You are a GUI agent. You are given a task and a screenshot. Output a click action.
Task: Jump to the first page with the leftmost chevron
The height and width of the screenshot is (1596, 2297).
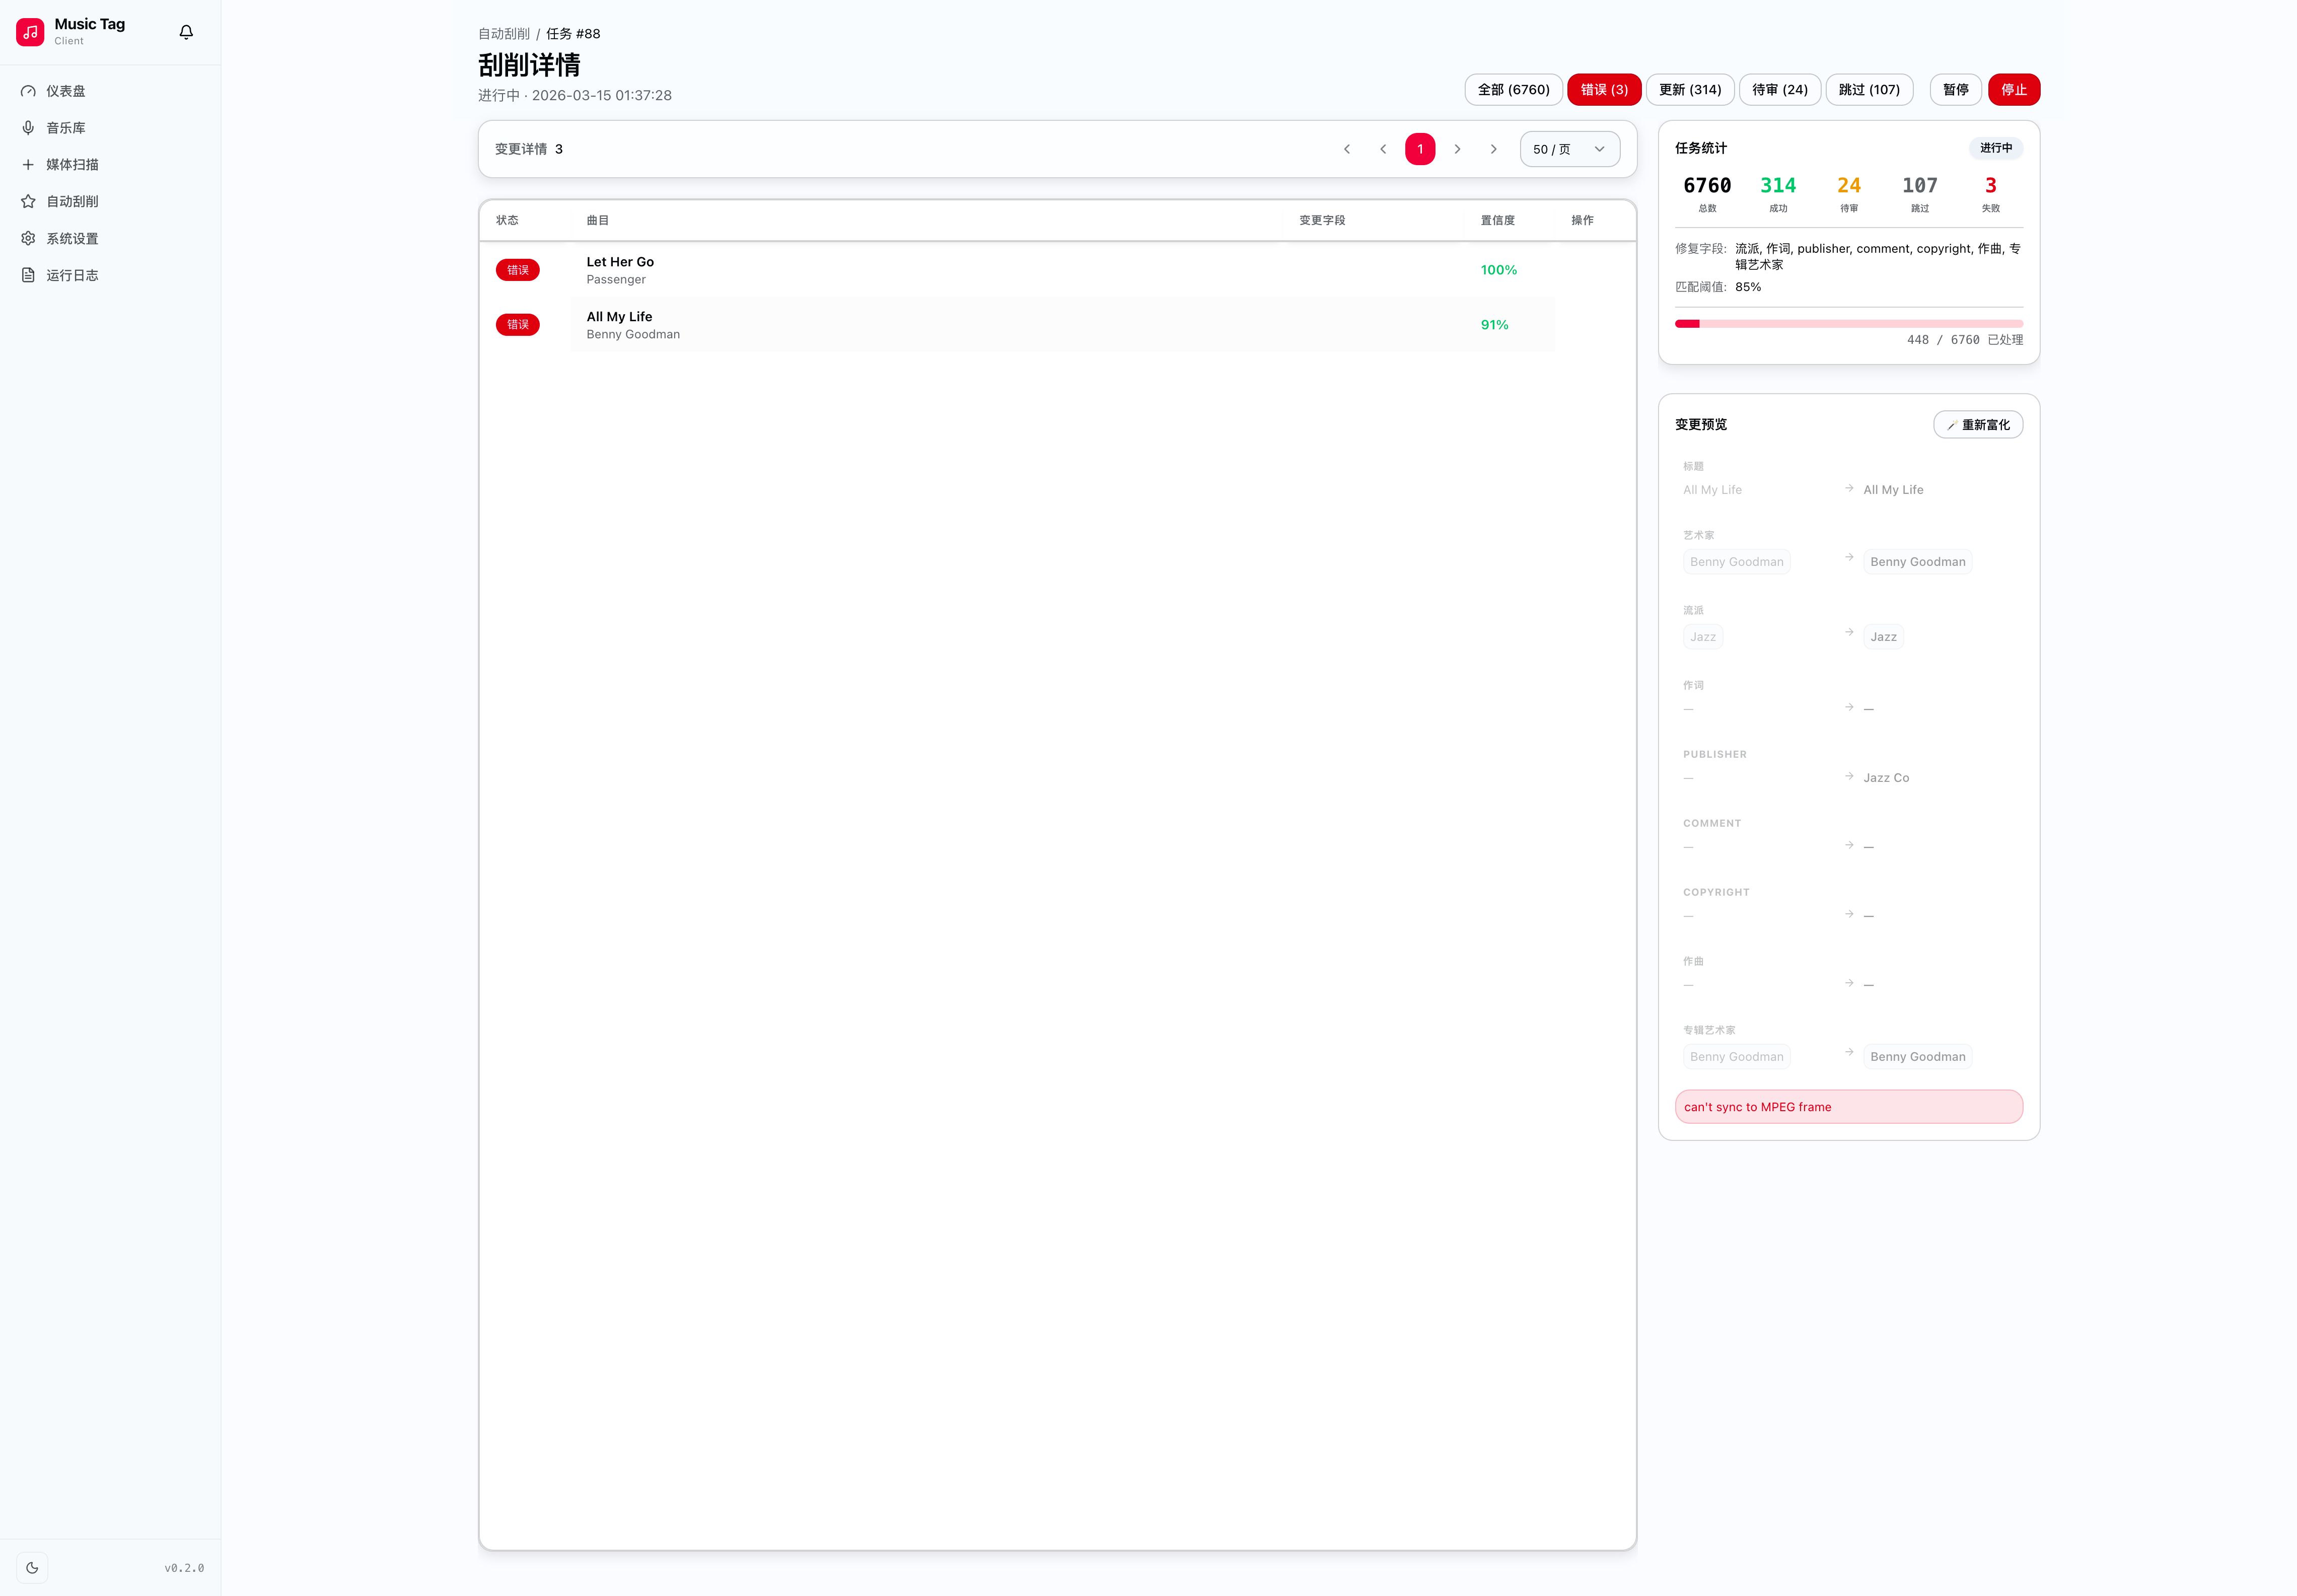pos(1347,149)
